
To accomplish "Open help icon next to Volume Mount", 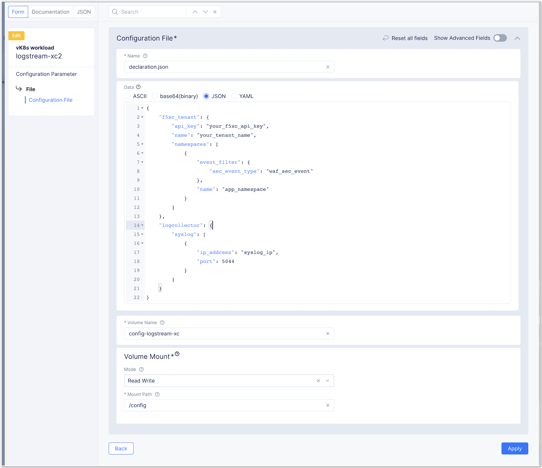I will tap(177, 354).
